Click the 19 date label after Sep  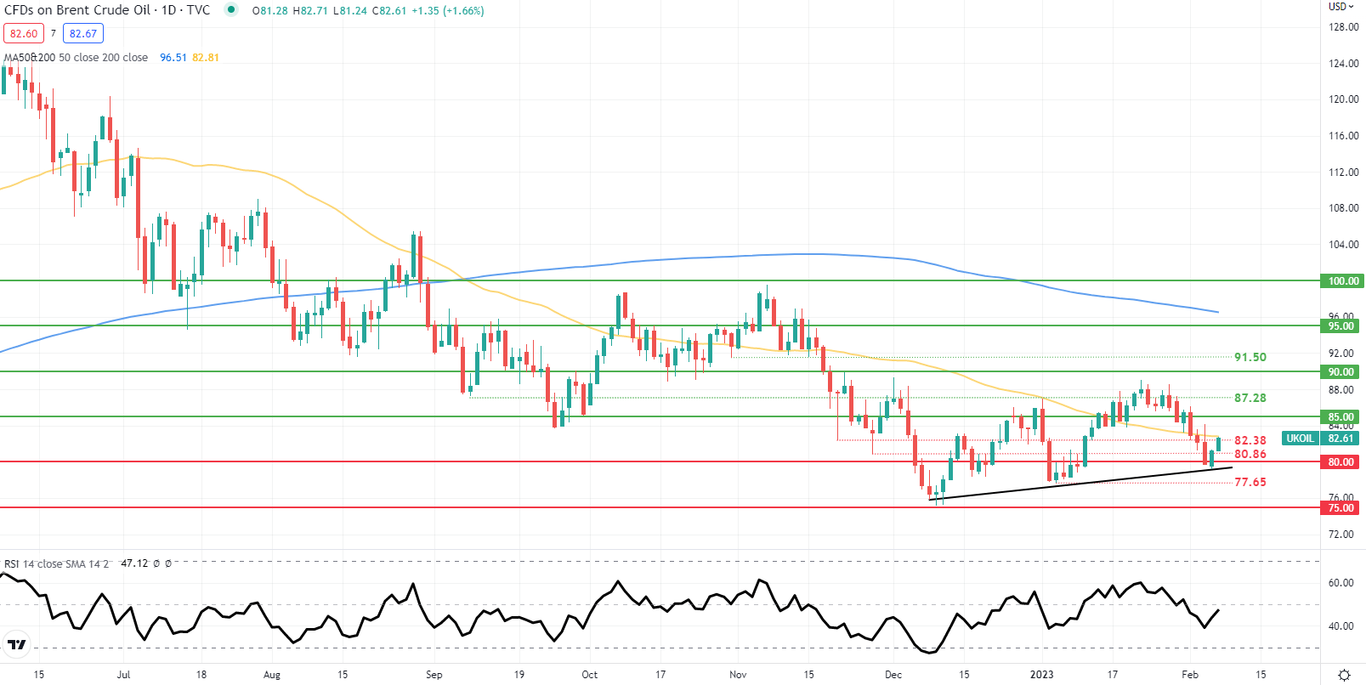(x=519, y=675)
